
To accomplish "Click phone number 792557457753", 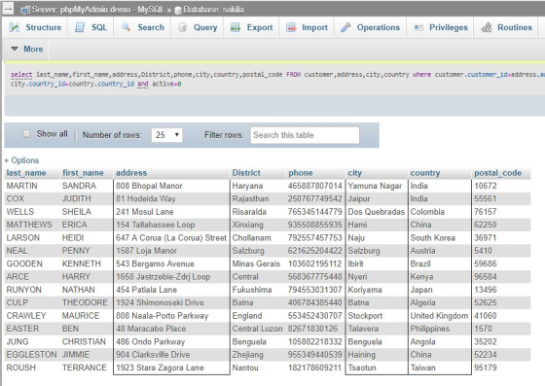I will (x=315, y=238).
